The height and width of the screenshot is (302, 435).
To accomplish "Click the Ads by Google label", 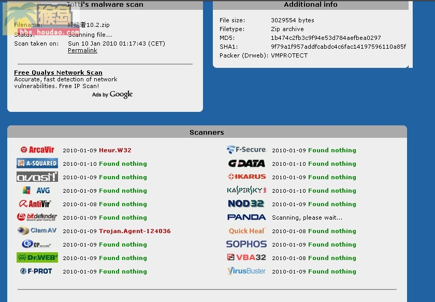I will coord(112,94).
